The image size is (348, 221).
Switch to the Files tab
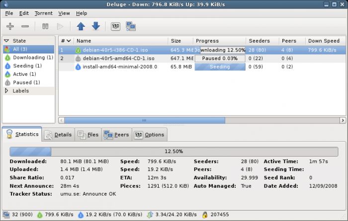[x=88, y=134]
